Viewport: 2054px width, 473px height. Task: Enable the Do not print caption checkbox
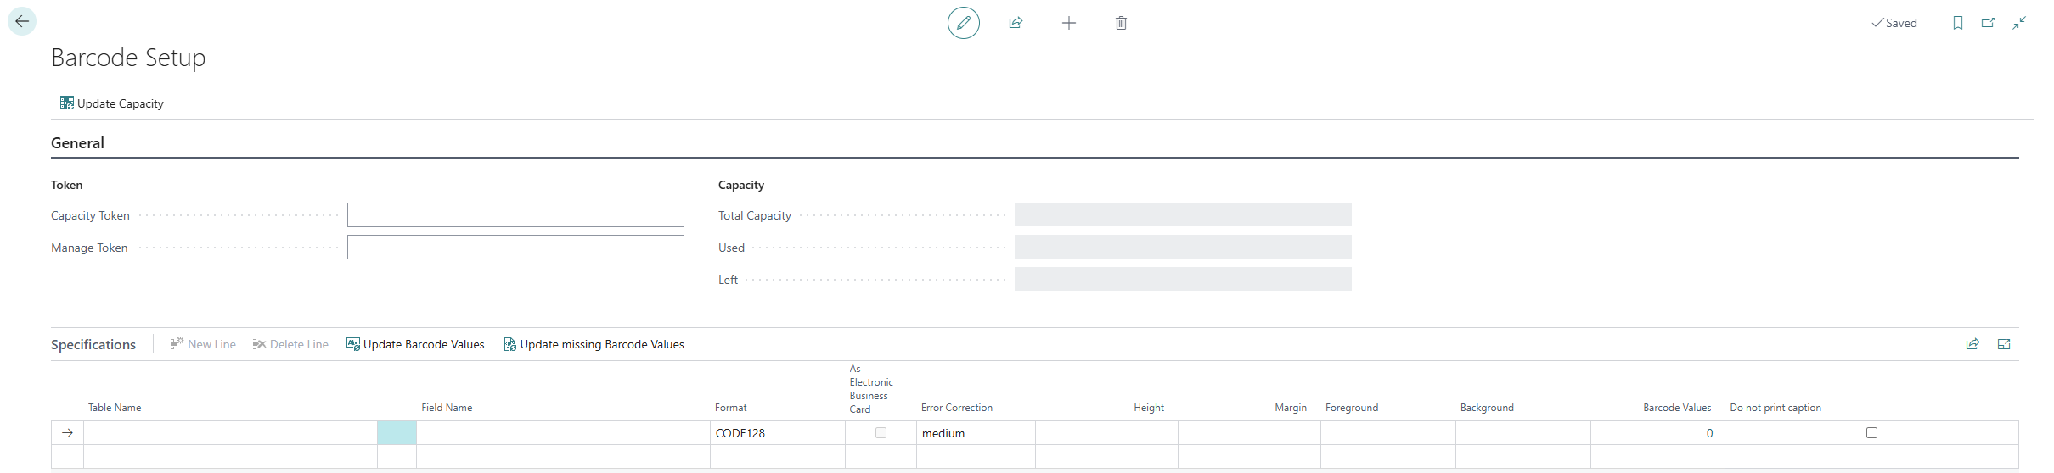(1871, 433)
